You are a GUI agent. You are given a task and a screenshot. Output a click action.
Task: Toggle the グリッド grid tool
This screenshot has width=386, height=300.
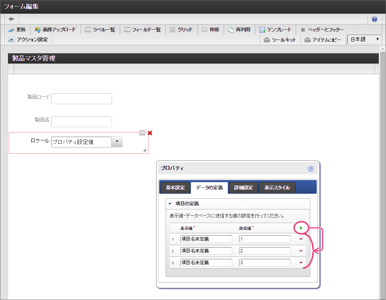pyautogui.click(x=181, y=30)
